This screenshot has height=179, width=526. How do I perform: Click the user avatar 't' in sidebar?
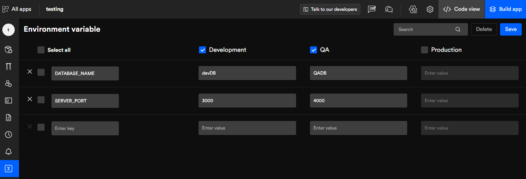(9, 30)
